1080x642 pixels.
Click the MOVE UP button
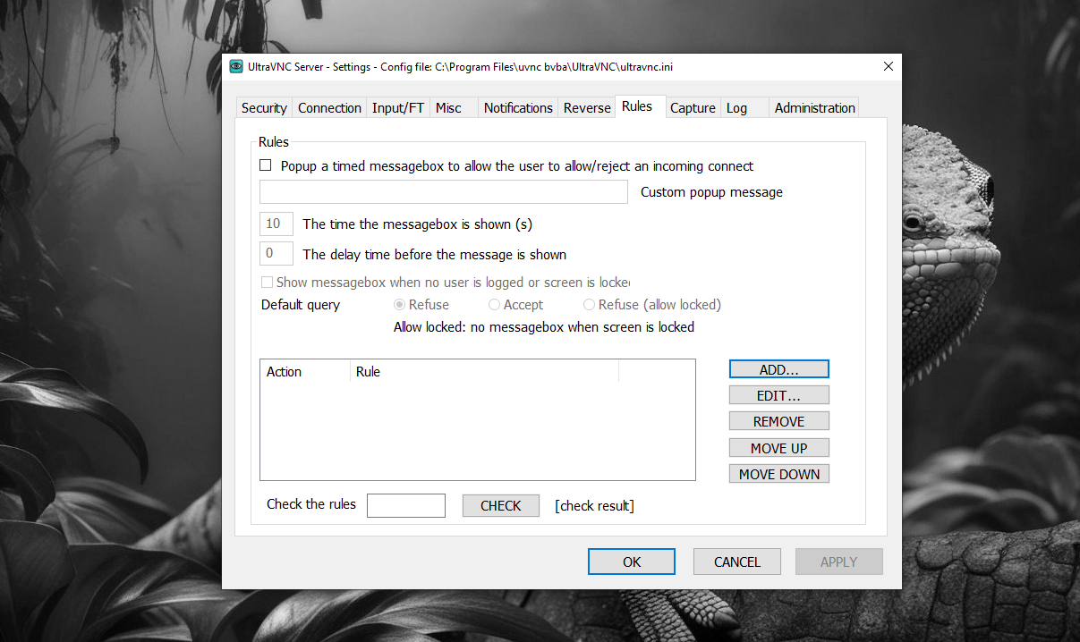[779, 448]
